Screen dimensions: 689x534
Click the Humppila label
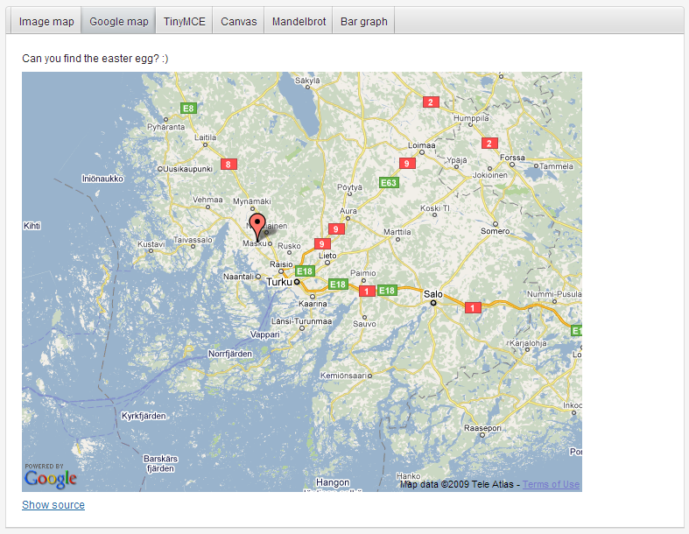471,118
